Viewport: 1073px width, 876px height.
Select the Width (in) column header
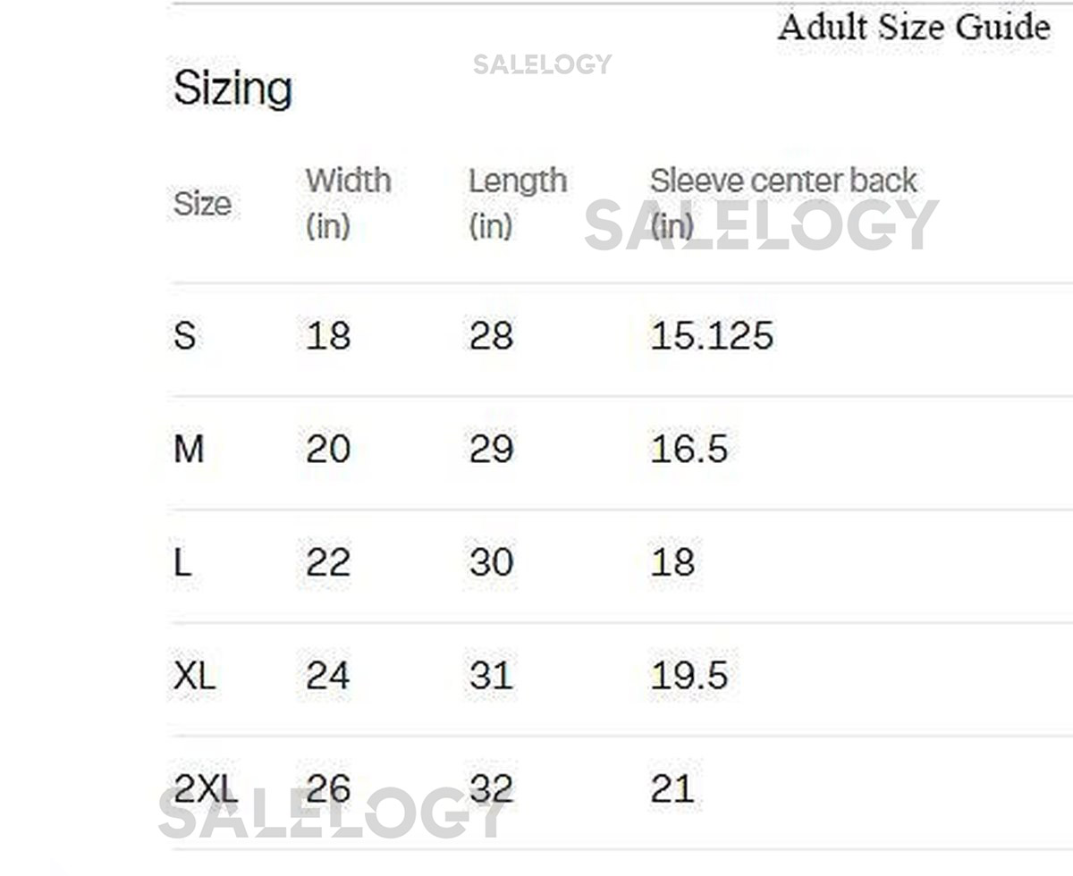[x=348, y=203]
